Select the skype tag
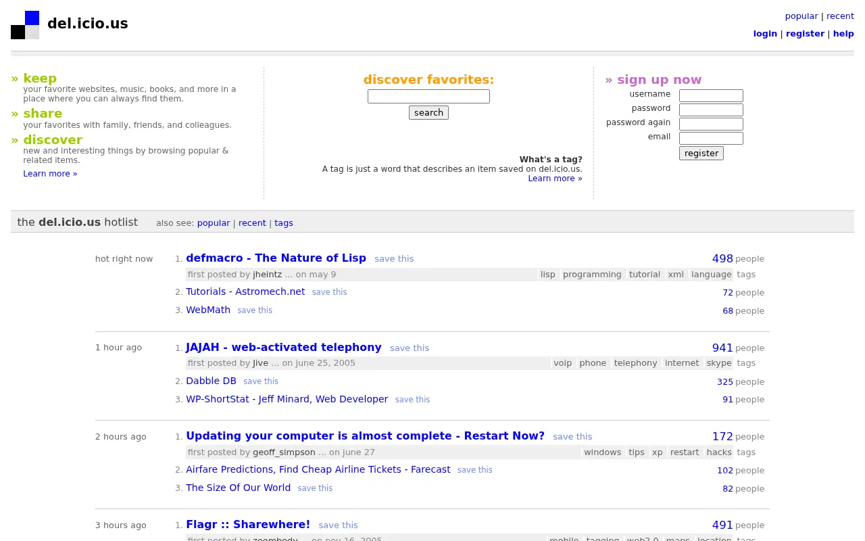The image size is (865, 541). pyautogui.click(x=718, y=363)
